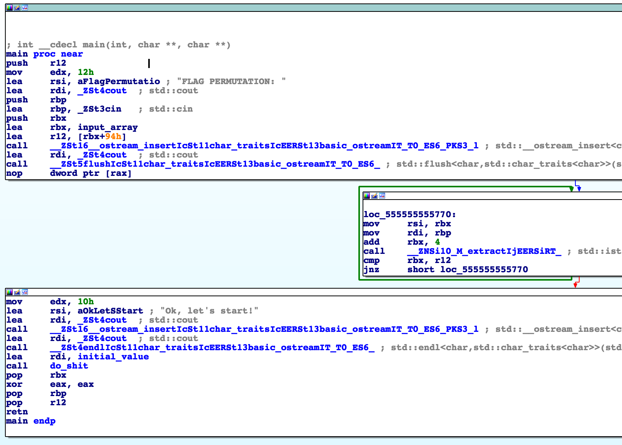Click the edit pencil icon on the do_shit block
Viewport: 622px width, 445px height.
pyautogui.click(x=17, y=292)
